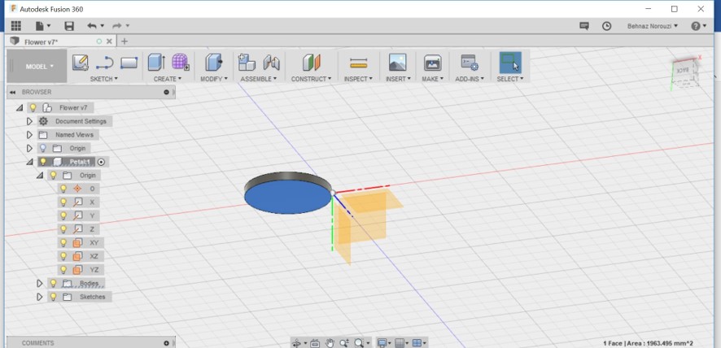Select the Press Pull modify tool
Viewport: 721px width, 348px height.
click(214, 62)
